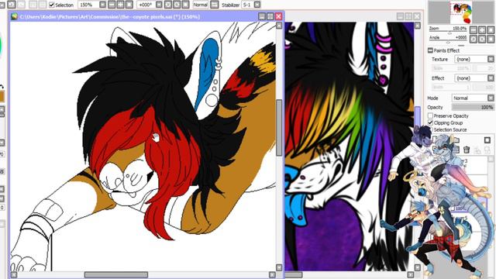Click navigator rotate counterclockwise button

pos(474,39)
